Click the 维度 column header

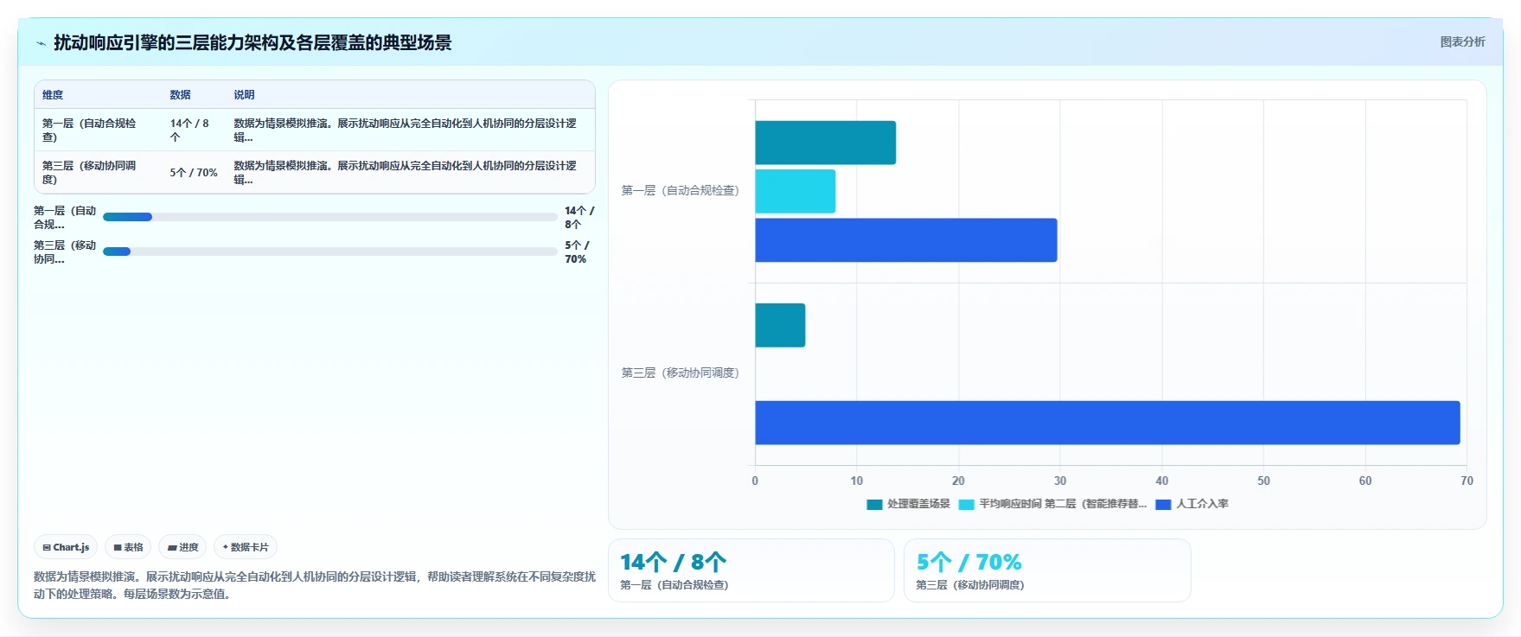[x=53, y=95]
